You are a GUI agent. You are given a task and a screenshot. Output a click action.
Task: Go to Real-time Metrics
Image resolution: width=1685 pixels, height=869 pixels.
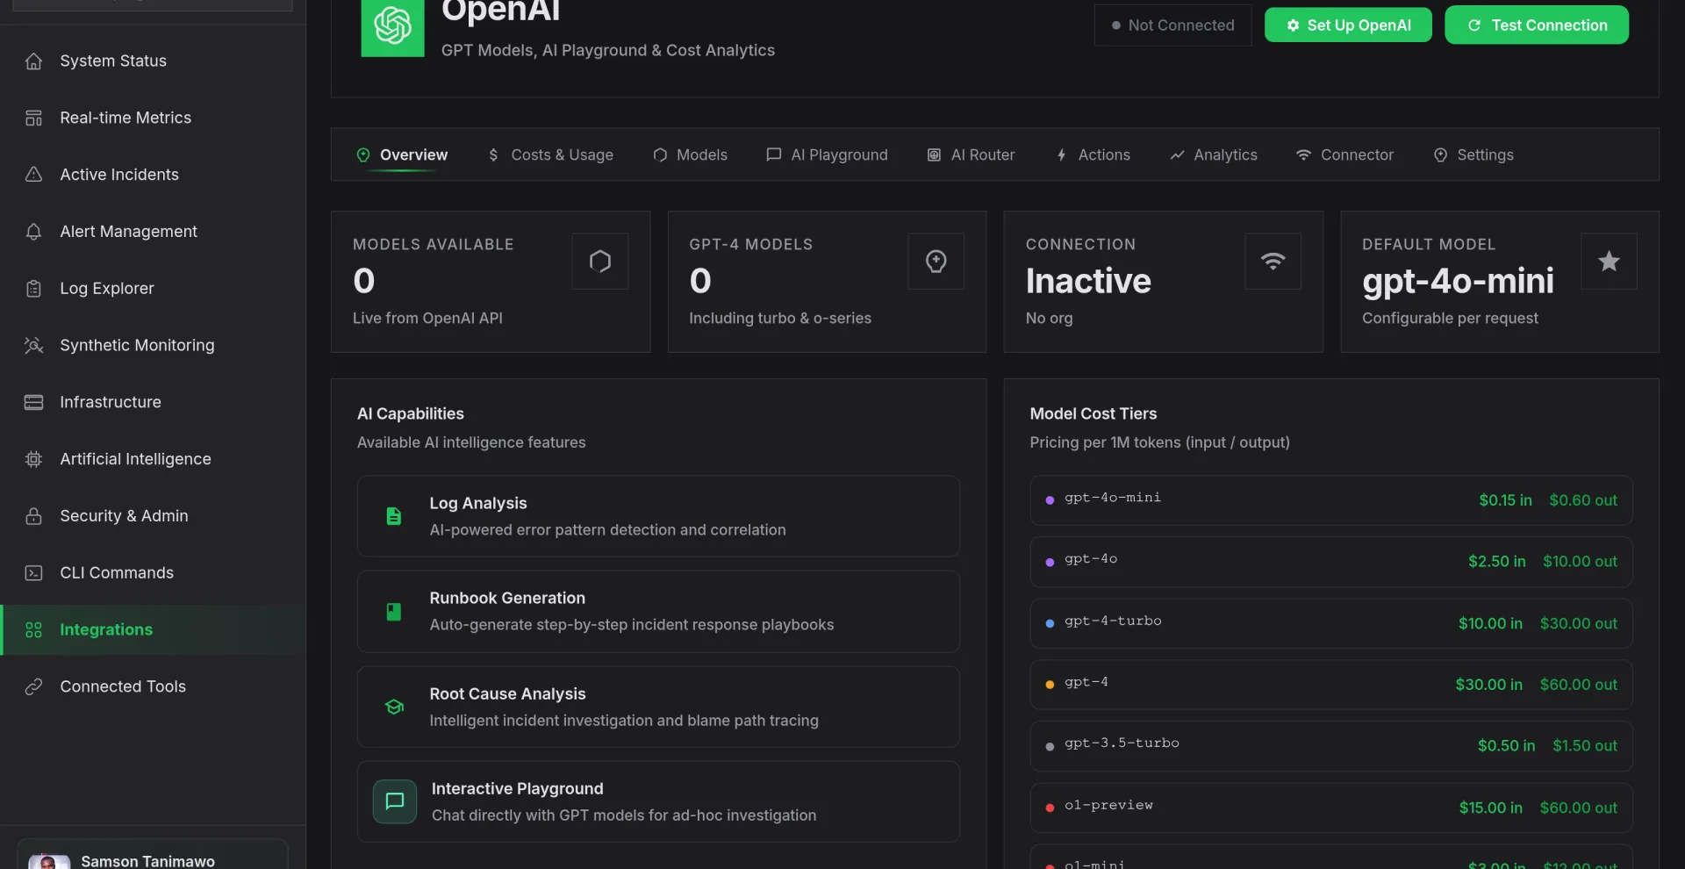tap(153, 118)
